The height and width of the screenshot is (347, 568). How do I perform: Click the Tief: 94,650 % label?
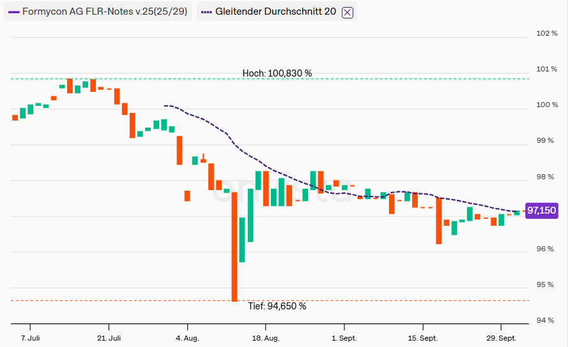(x=277, y=306)
